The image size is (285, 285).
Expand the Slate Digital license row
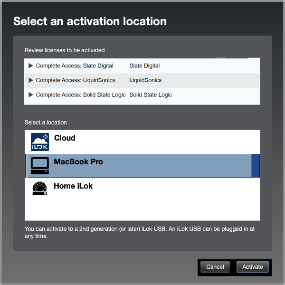pyautogui.click(x=31, y=66)
